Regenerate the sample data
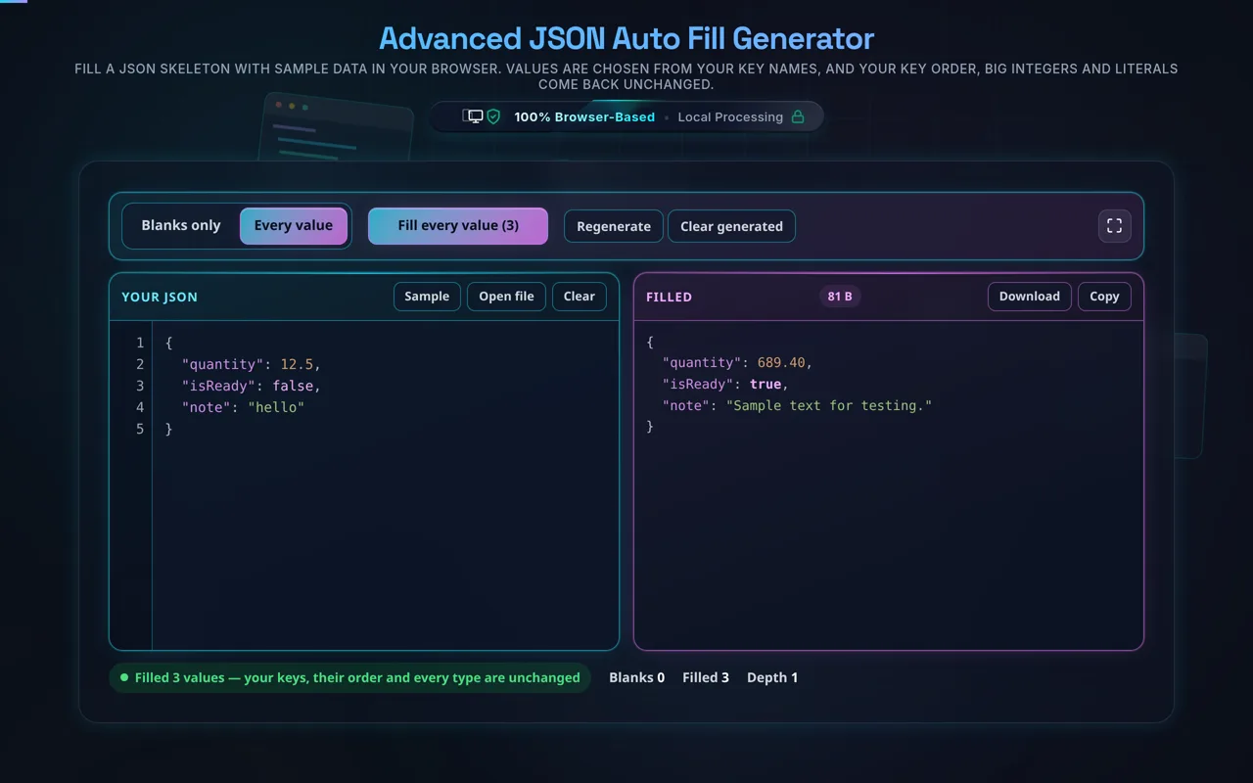This screenshot has width=1253, height=783. 614,226
